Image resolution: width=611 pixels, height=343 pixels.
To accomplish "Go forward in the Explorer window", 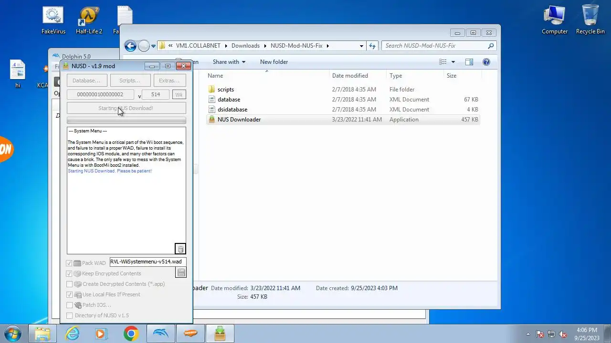I will coord(144,46).
